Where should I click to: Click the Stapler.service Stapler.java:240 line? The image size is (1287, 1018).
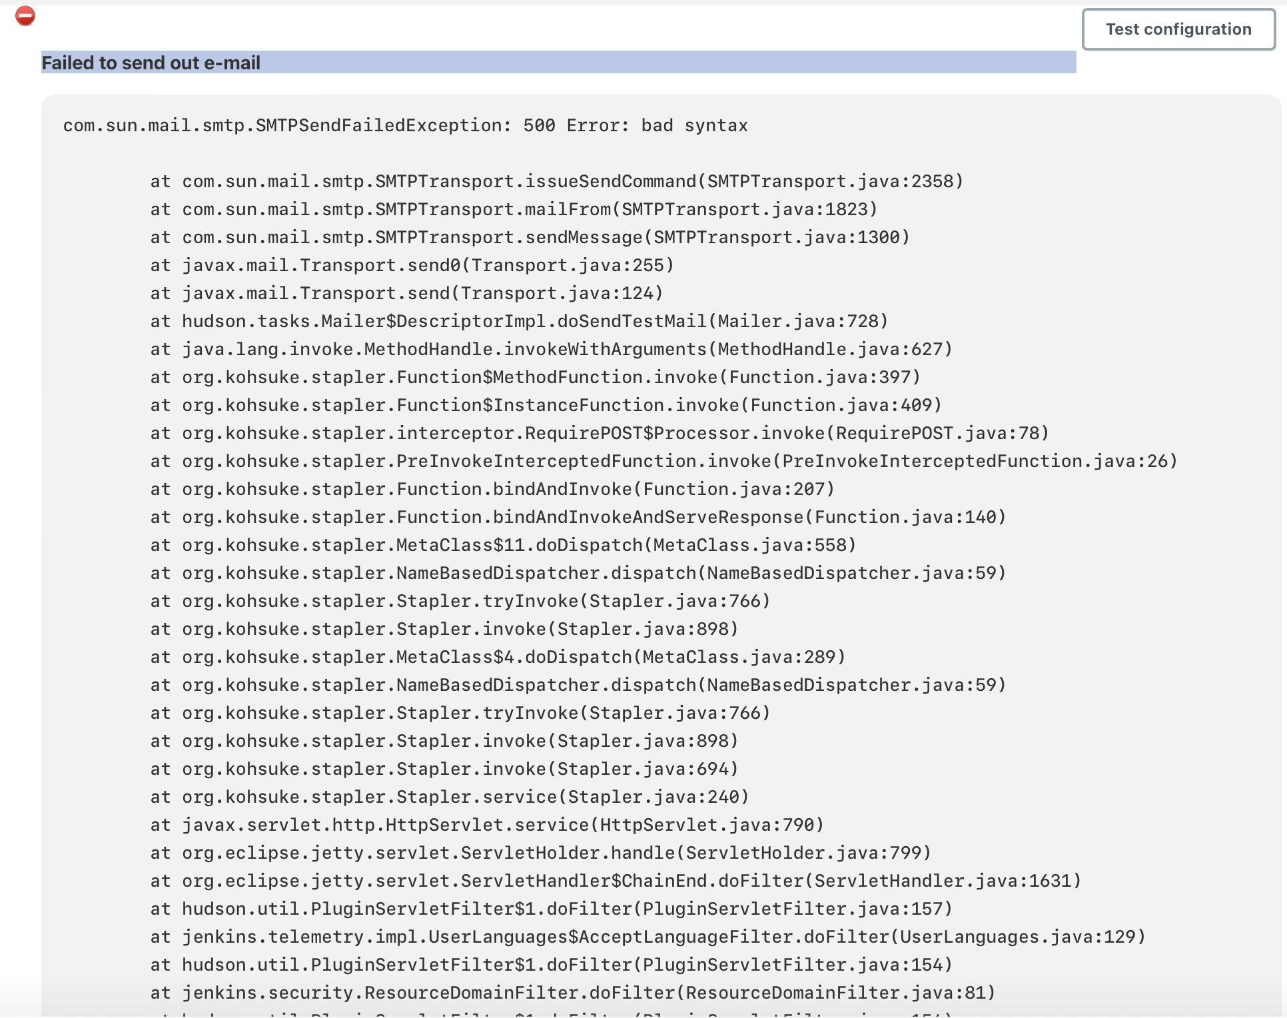(x=449, y=797)
